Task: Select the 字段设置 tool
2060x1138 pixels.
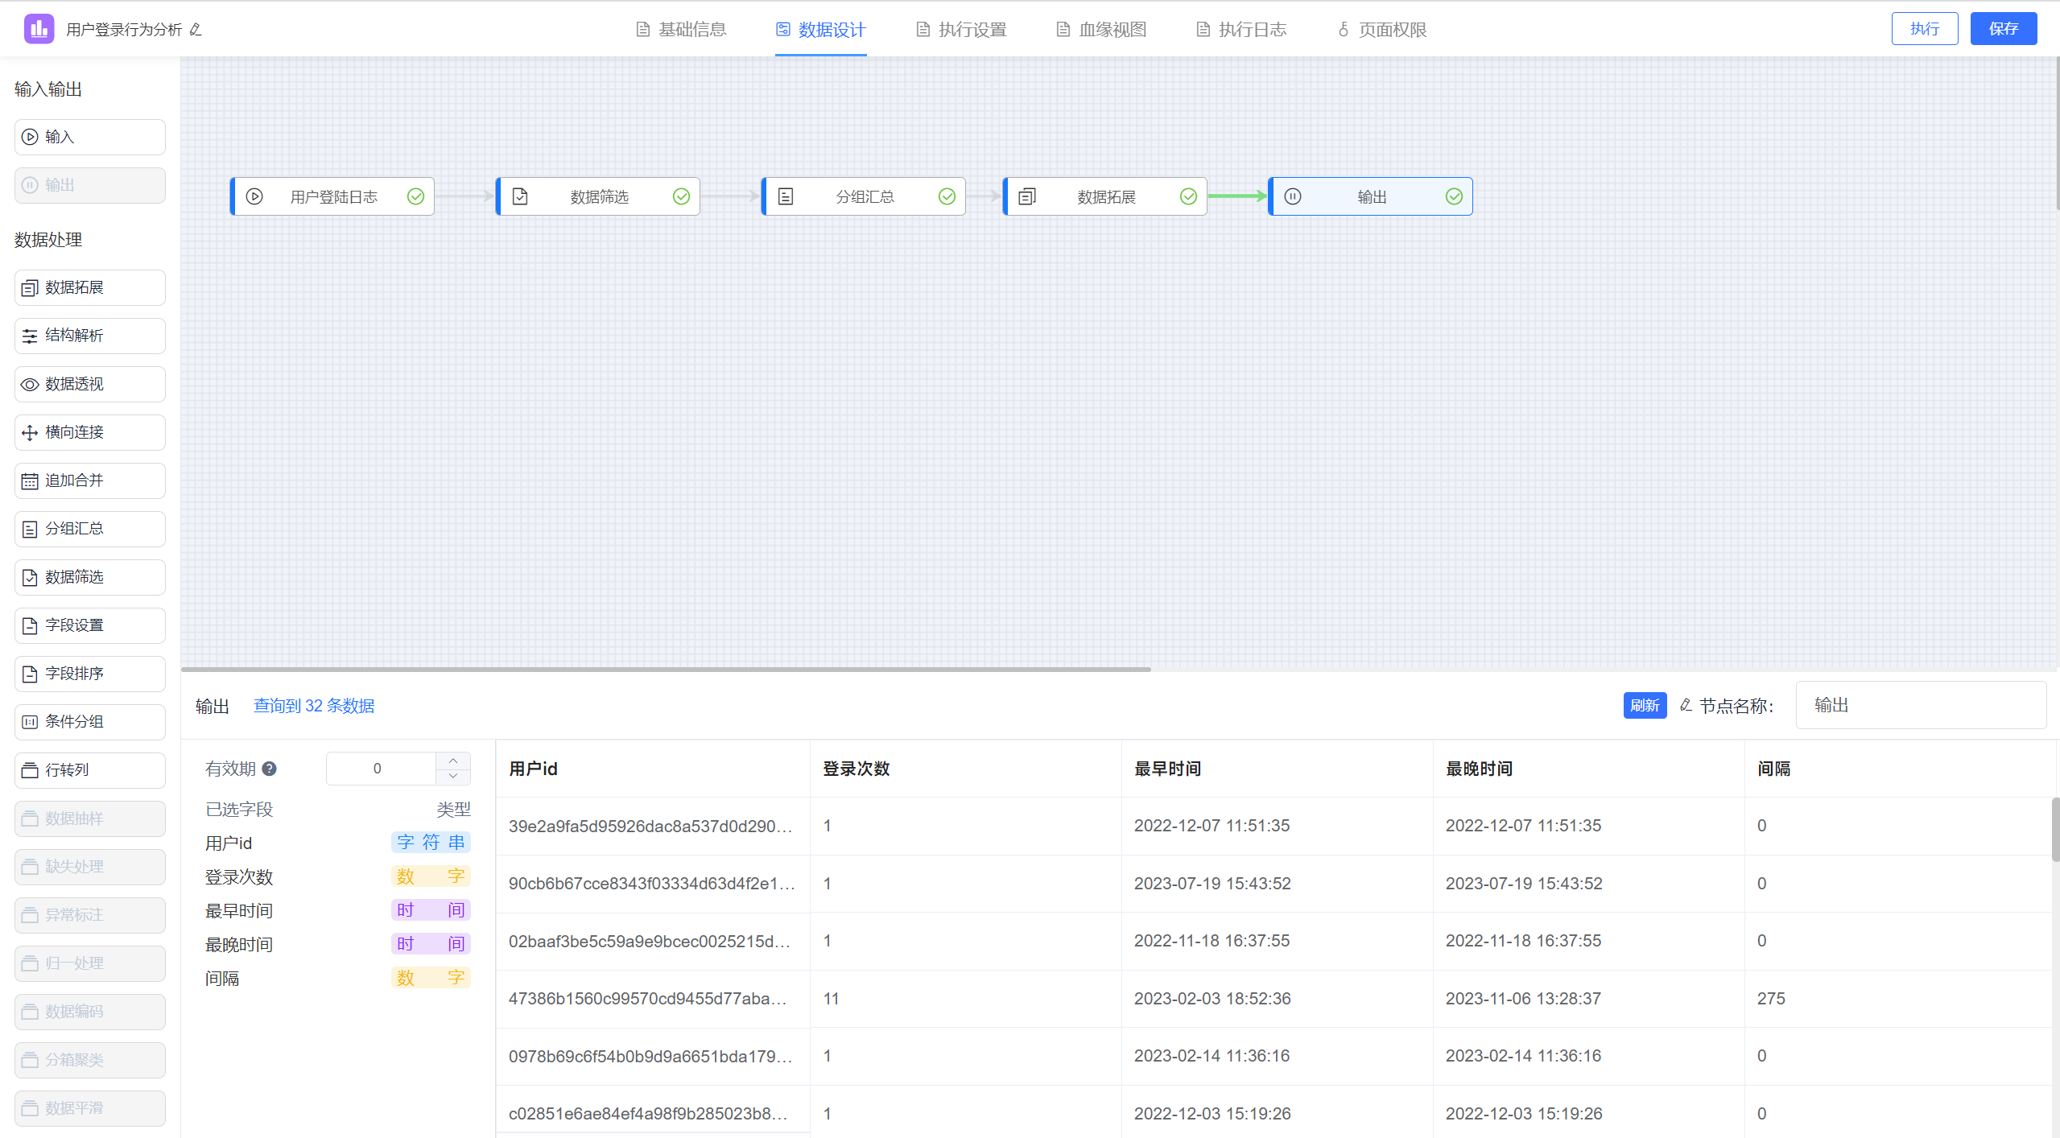Action: point(89,625)
